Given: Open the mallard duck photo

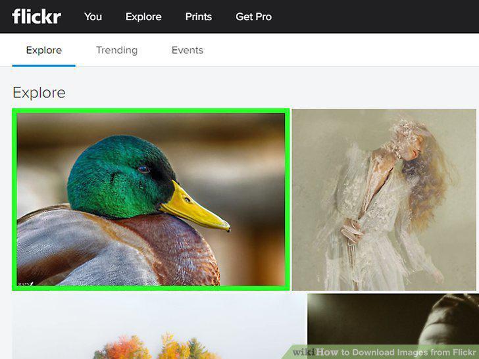Looking at the screenshot, I should click(x=151, y=199).
